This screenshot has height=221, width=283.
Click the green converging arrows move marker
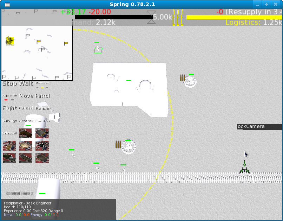245,168
